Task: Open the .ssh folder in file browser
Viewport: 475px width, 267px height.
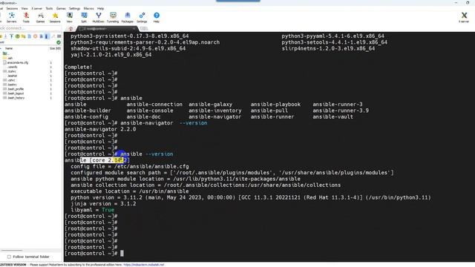Action: [x=8, y=58]
